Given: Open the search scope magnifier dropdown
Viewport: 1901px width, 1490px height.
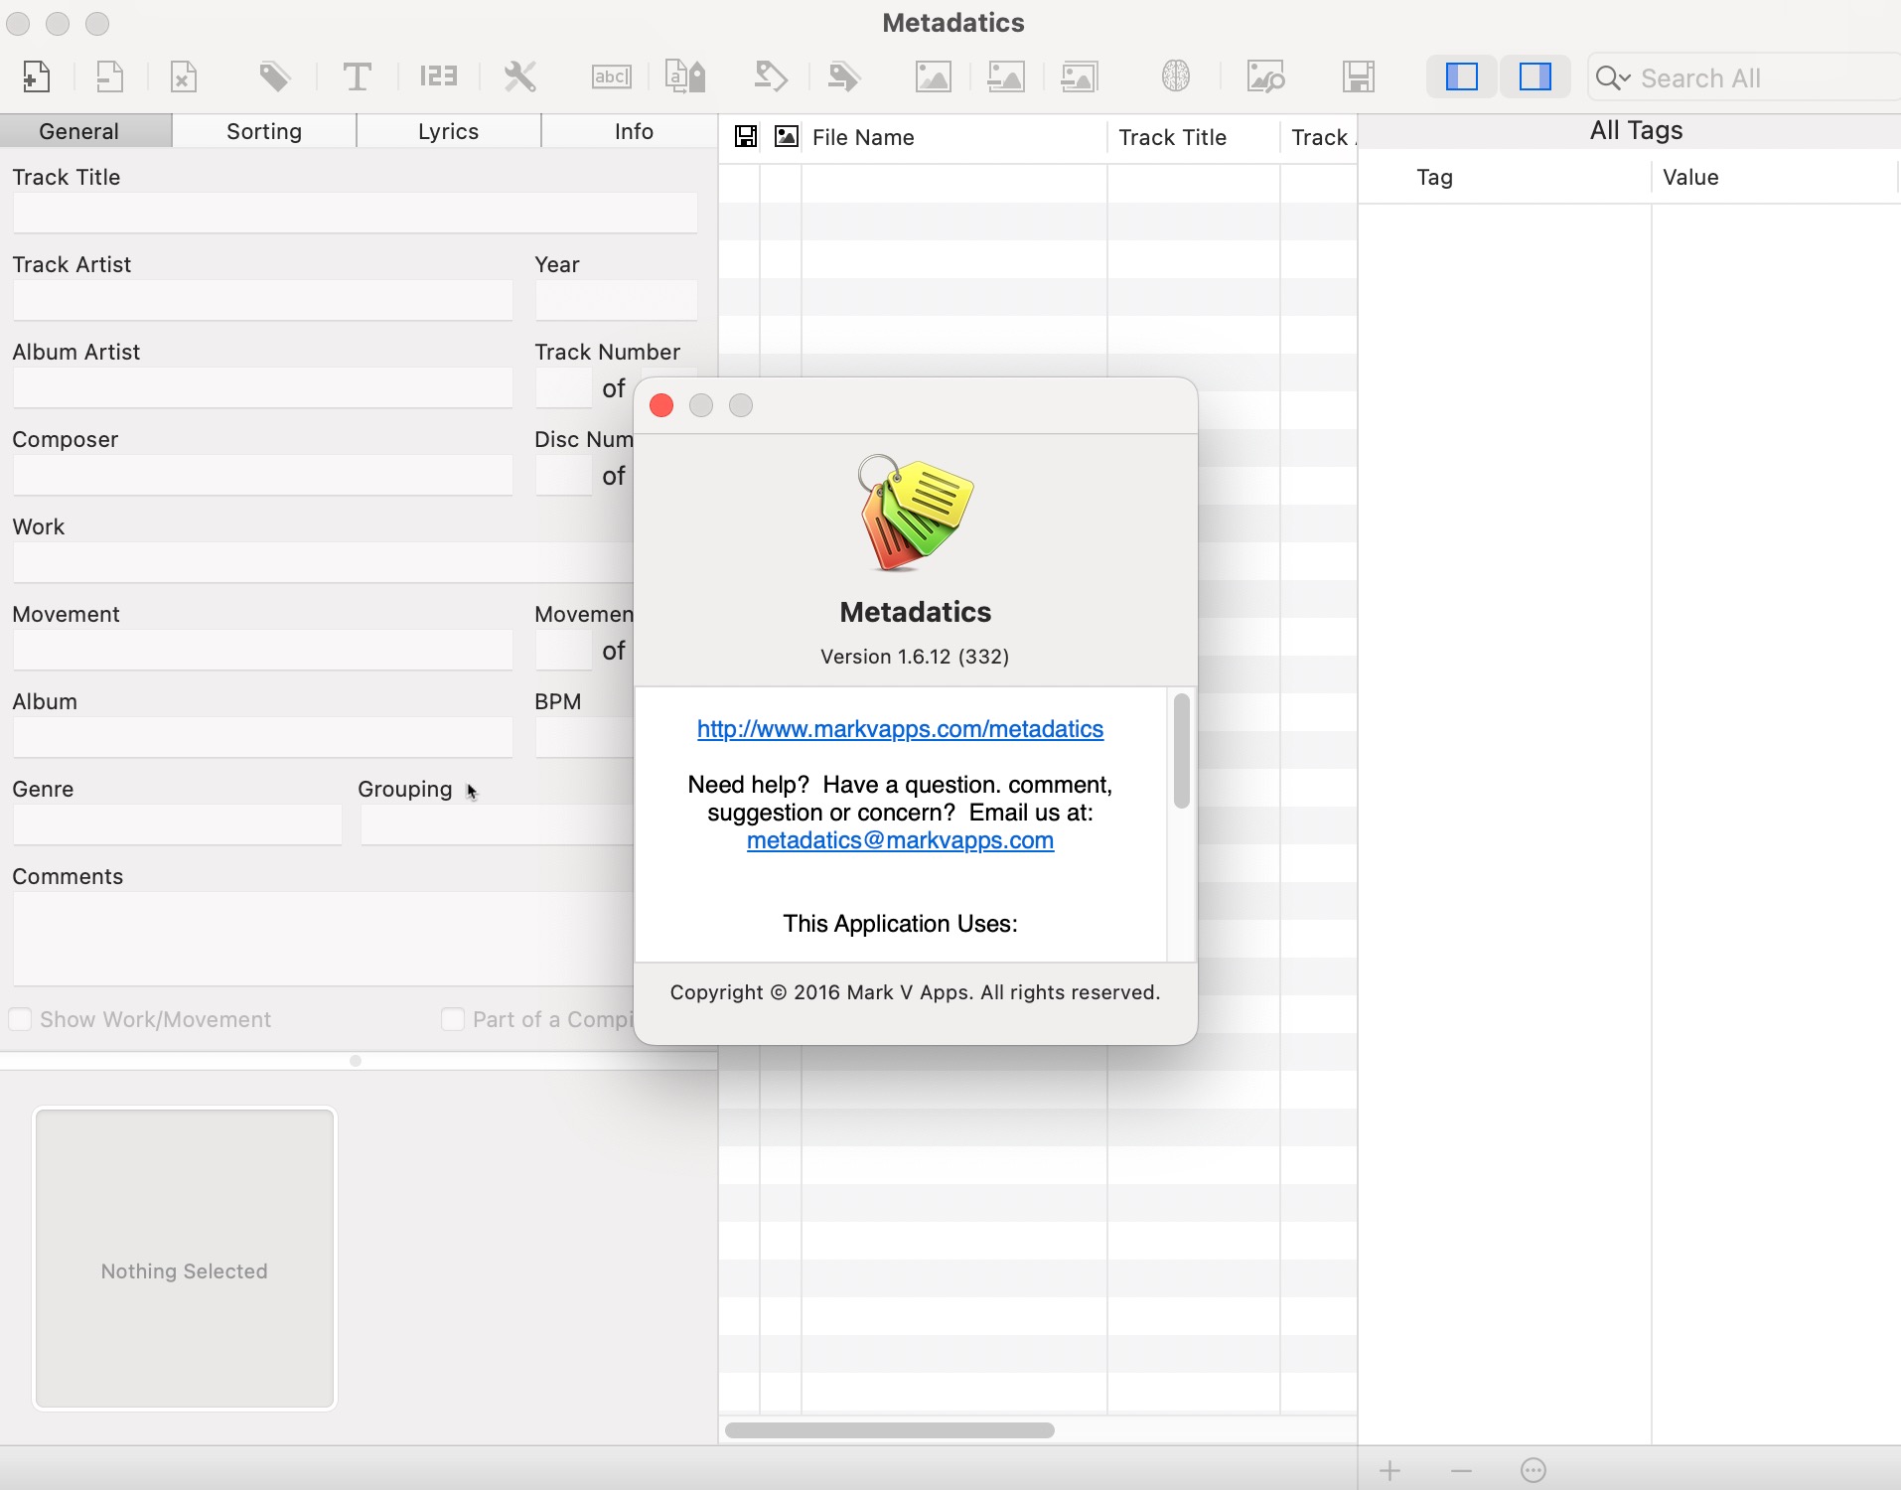Looking at the screenshot, I should pos(1613,77).
